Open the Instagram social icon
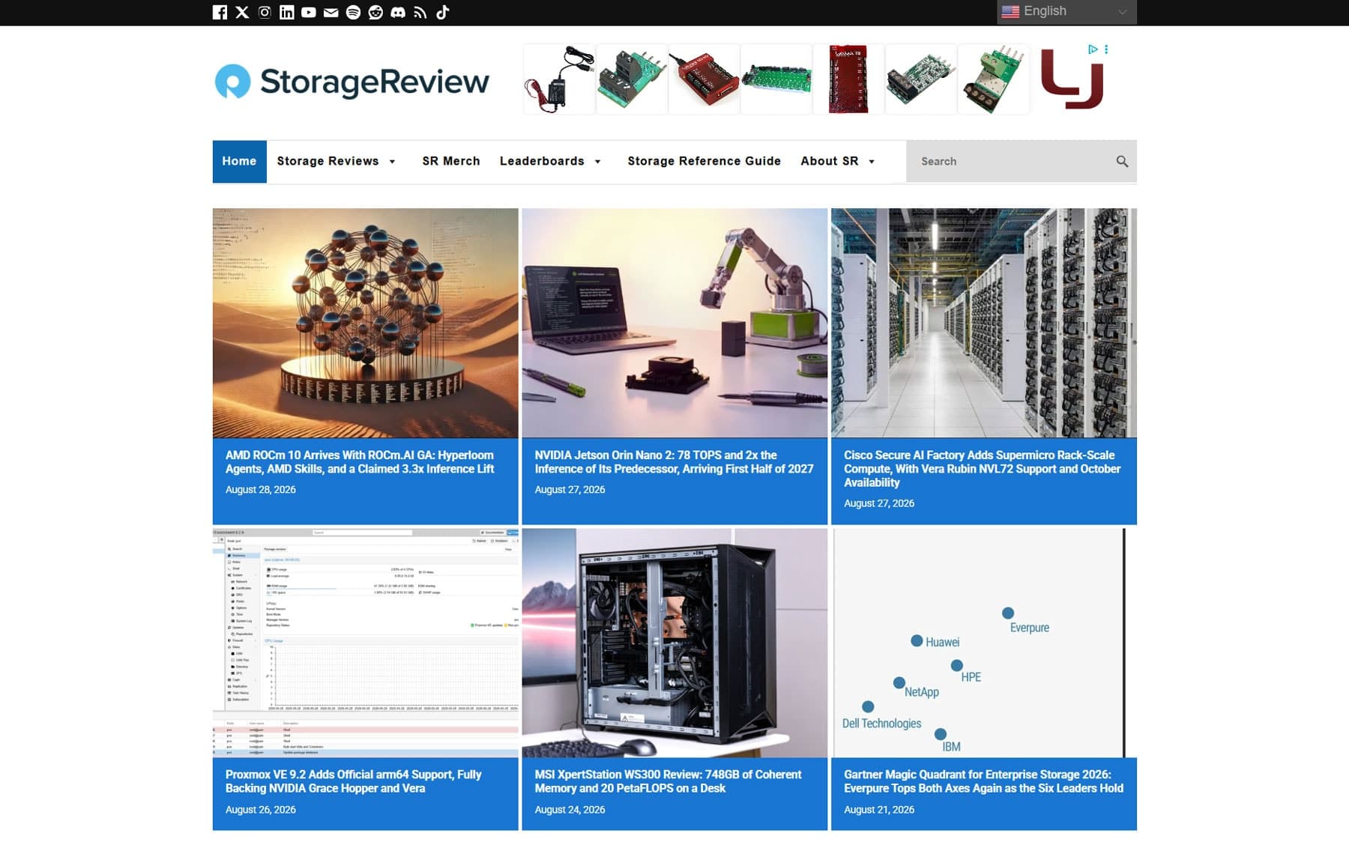1349x842 pixels. [x=265, y=12]
